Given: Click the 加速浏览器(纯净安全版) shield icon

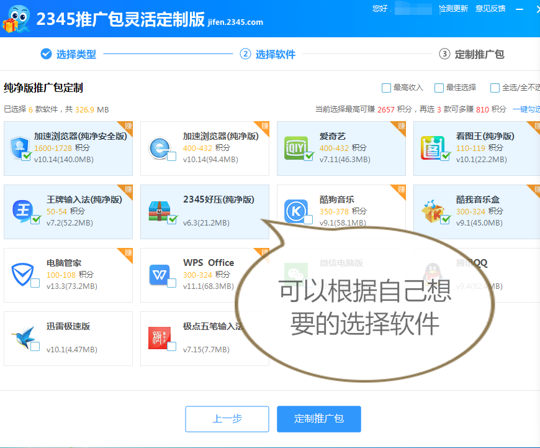Looking at the screenshot, I should (x=20, y=148).
